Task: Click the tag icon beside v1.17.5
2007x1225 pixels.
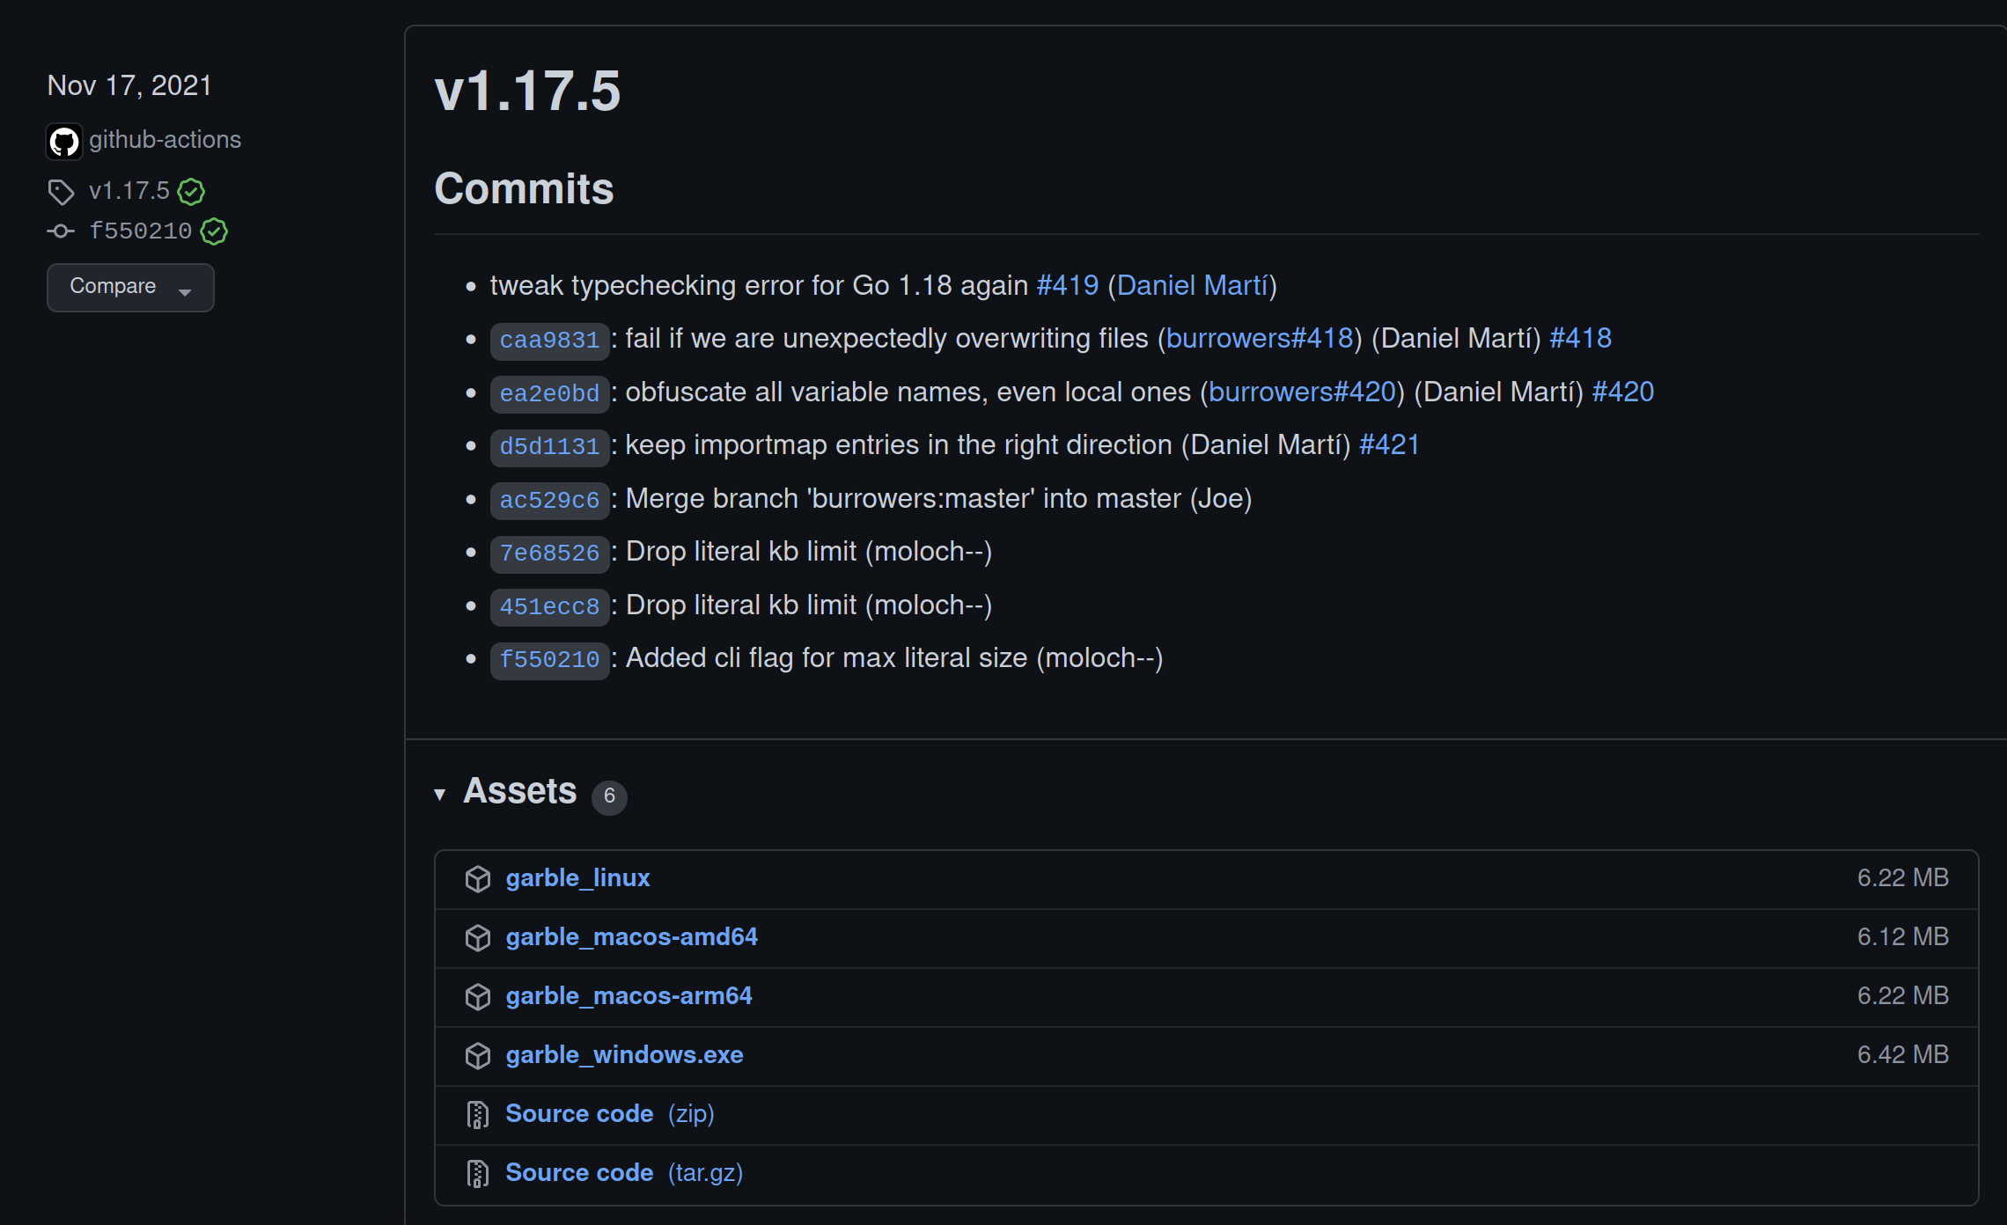Action: click(60, 191)
